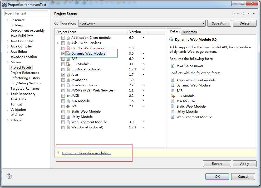Click the back navigation arrow icon
Image resolution: width=261 pixels, height=188 pixels.
(x=233, y=13)
